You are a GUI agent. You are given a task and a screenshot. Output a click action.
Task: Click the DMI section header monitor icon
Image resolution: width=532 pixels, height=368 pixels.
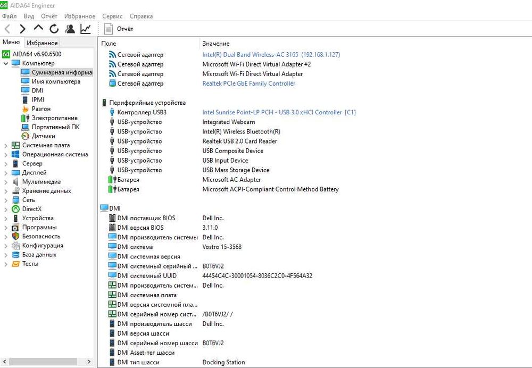coord(104,208)
